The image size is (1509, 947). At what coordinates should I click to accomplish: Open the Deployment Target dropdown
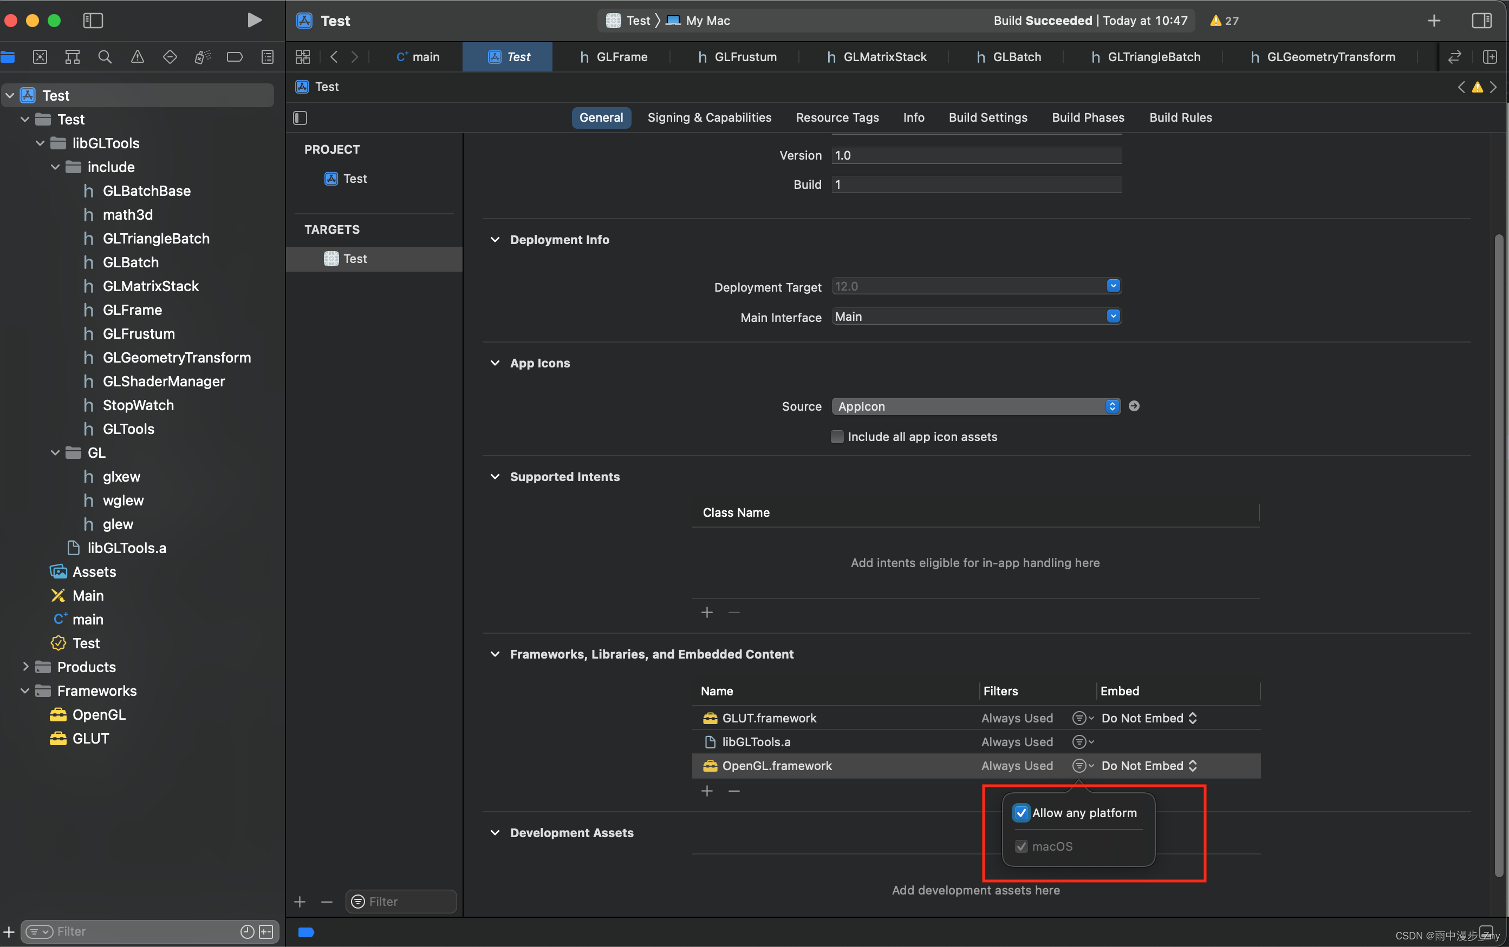tap(1113, 286)
